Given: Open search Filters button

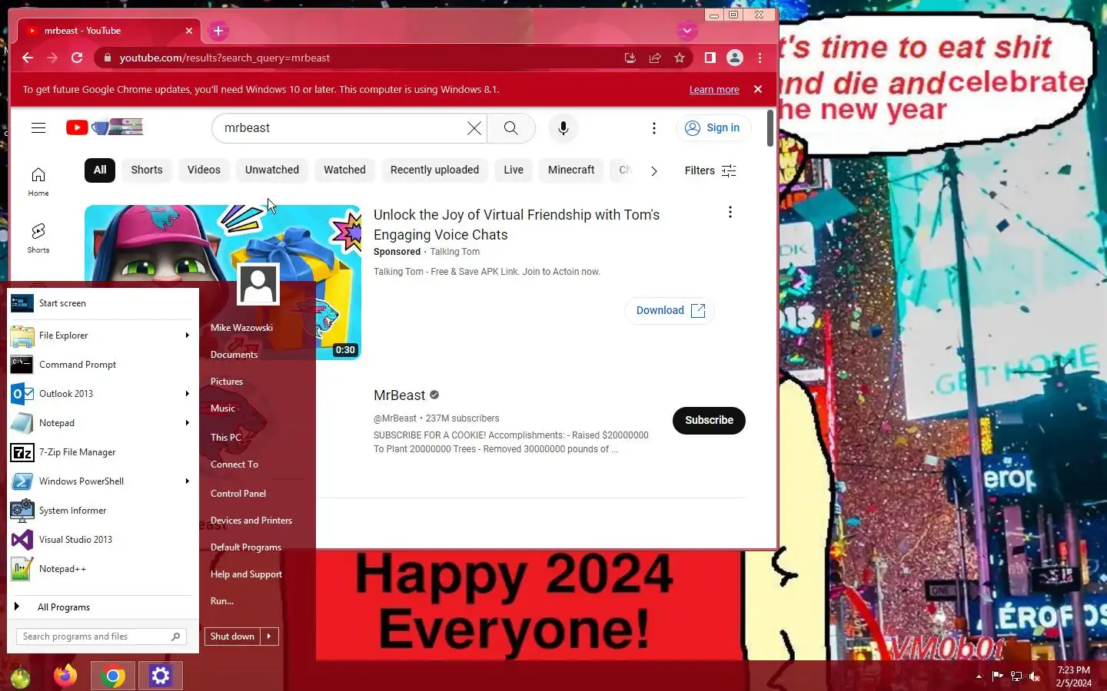Looking at the screenshot, I should pyautogui.click(x=710, y=170).
